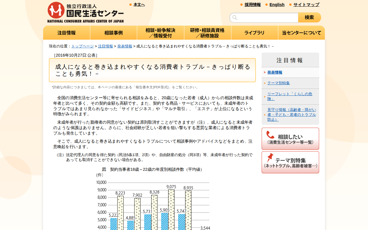
Task: Open the 相談事例 navigation tab
Action: click(x=113, y=33)
